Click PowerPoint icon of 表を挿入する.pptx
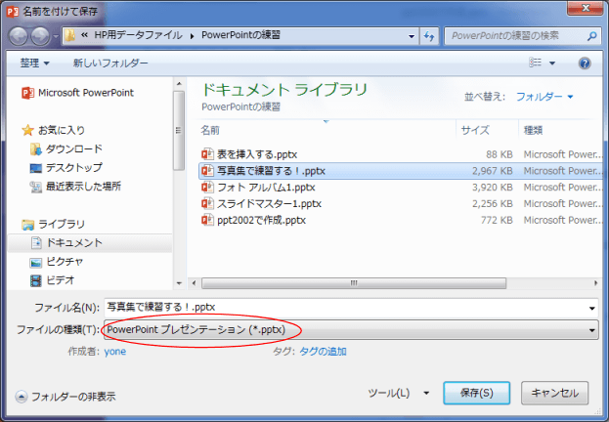Image resolution: width=609 pixels, height=422 pixels. click(207, 154)
